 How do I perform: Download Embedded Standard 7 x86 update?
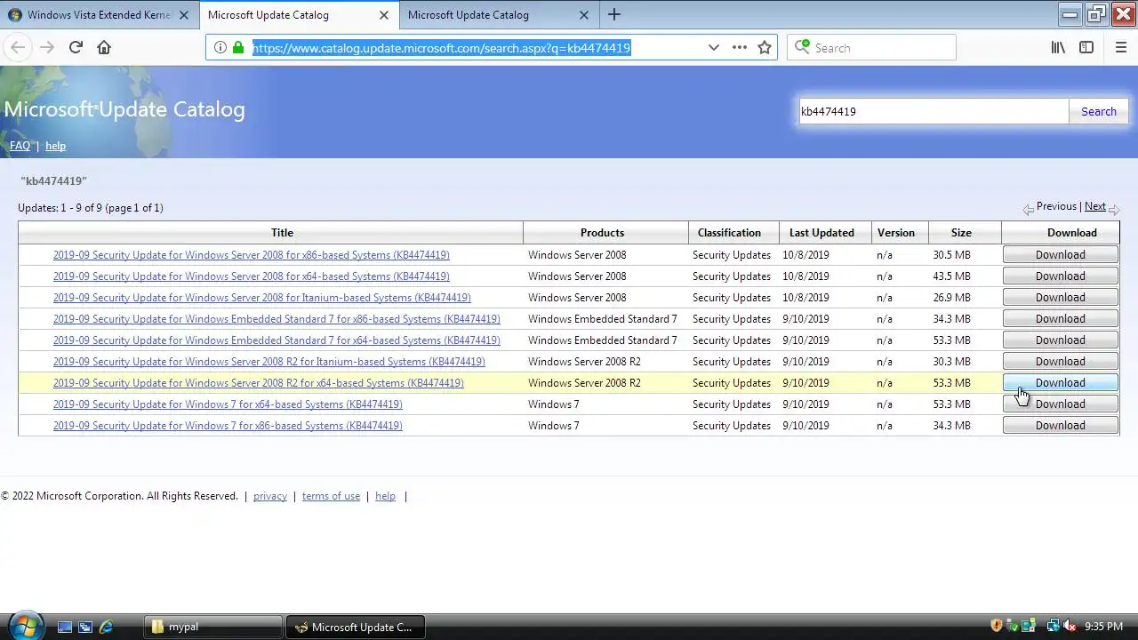coord(1060,319)
